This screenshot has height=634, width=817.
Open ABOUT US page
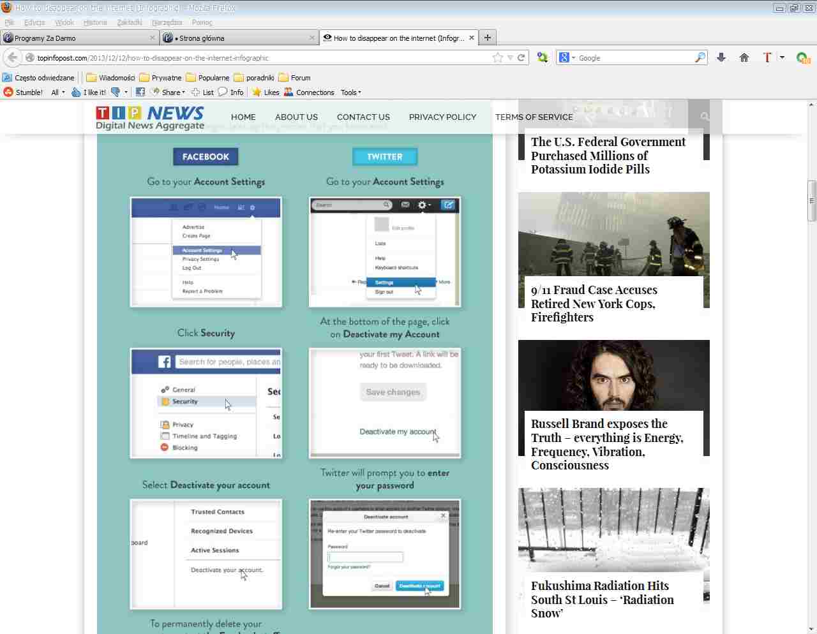pos(296,117)
